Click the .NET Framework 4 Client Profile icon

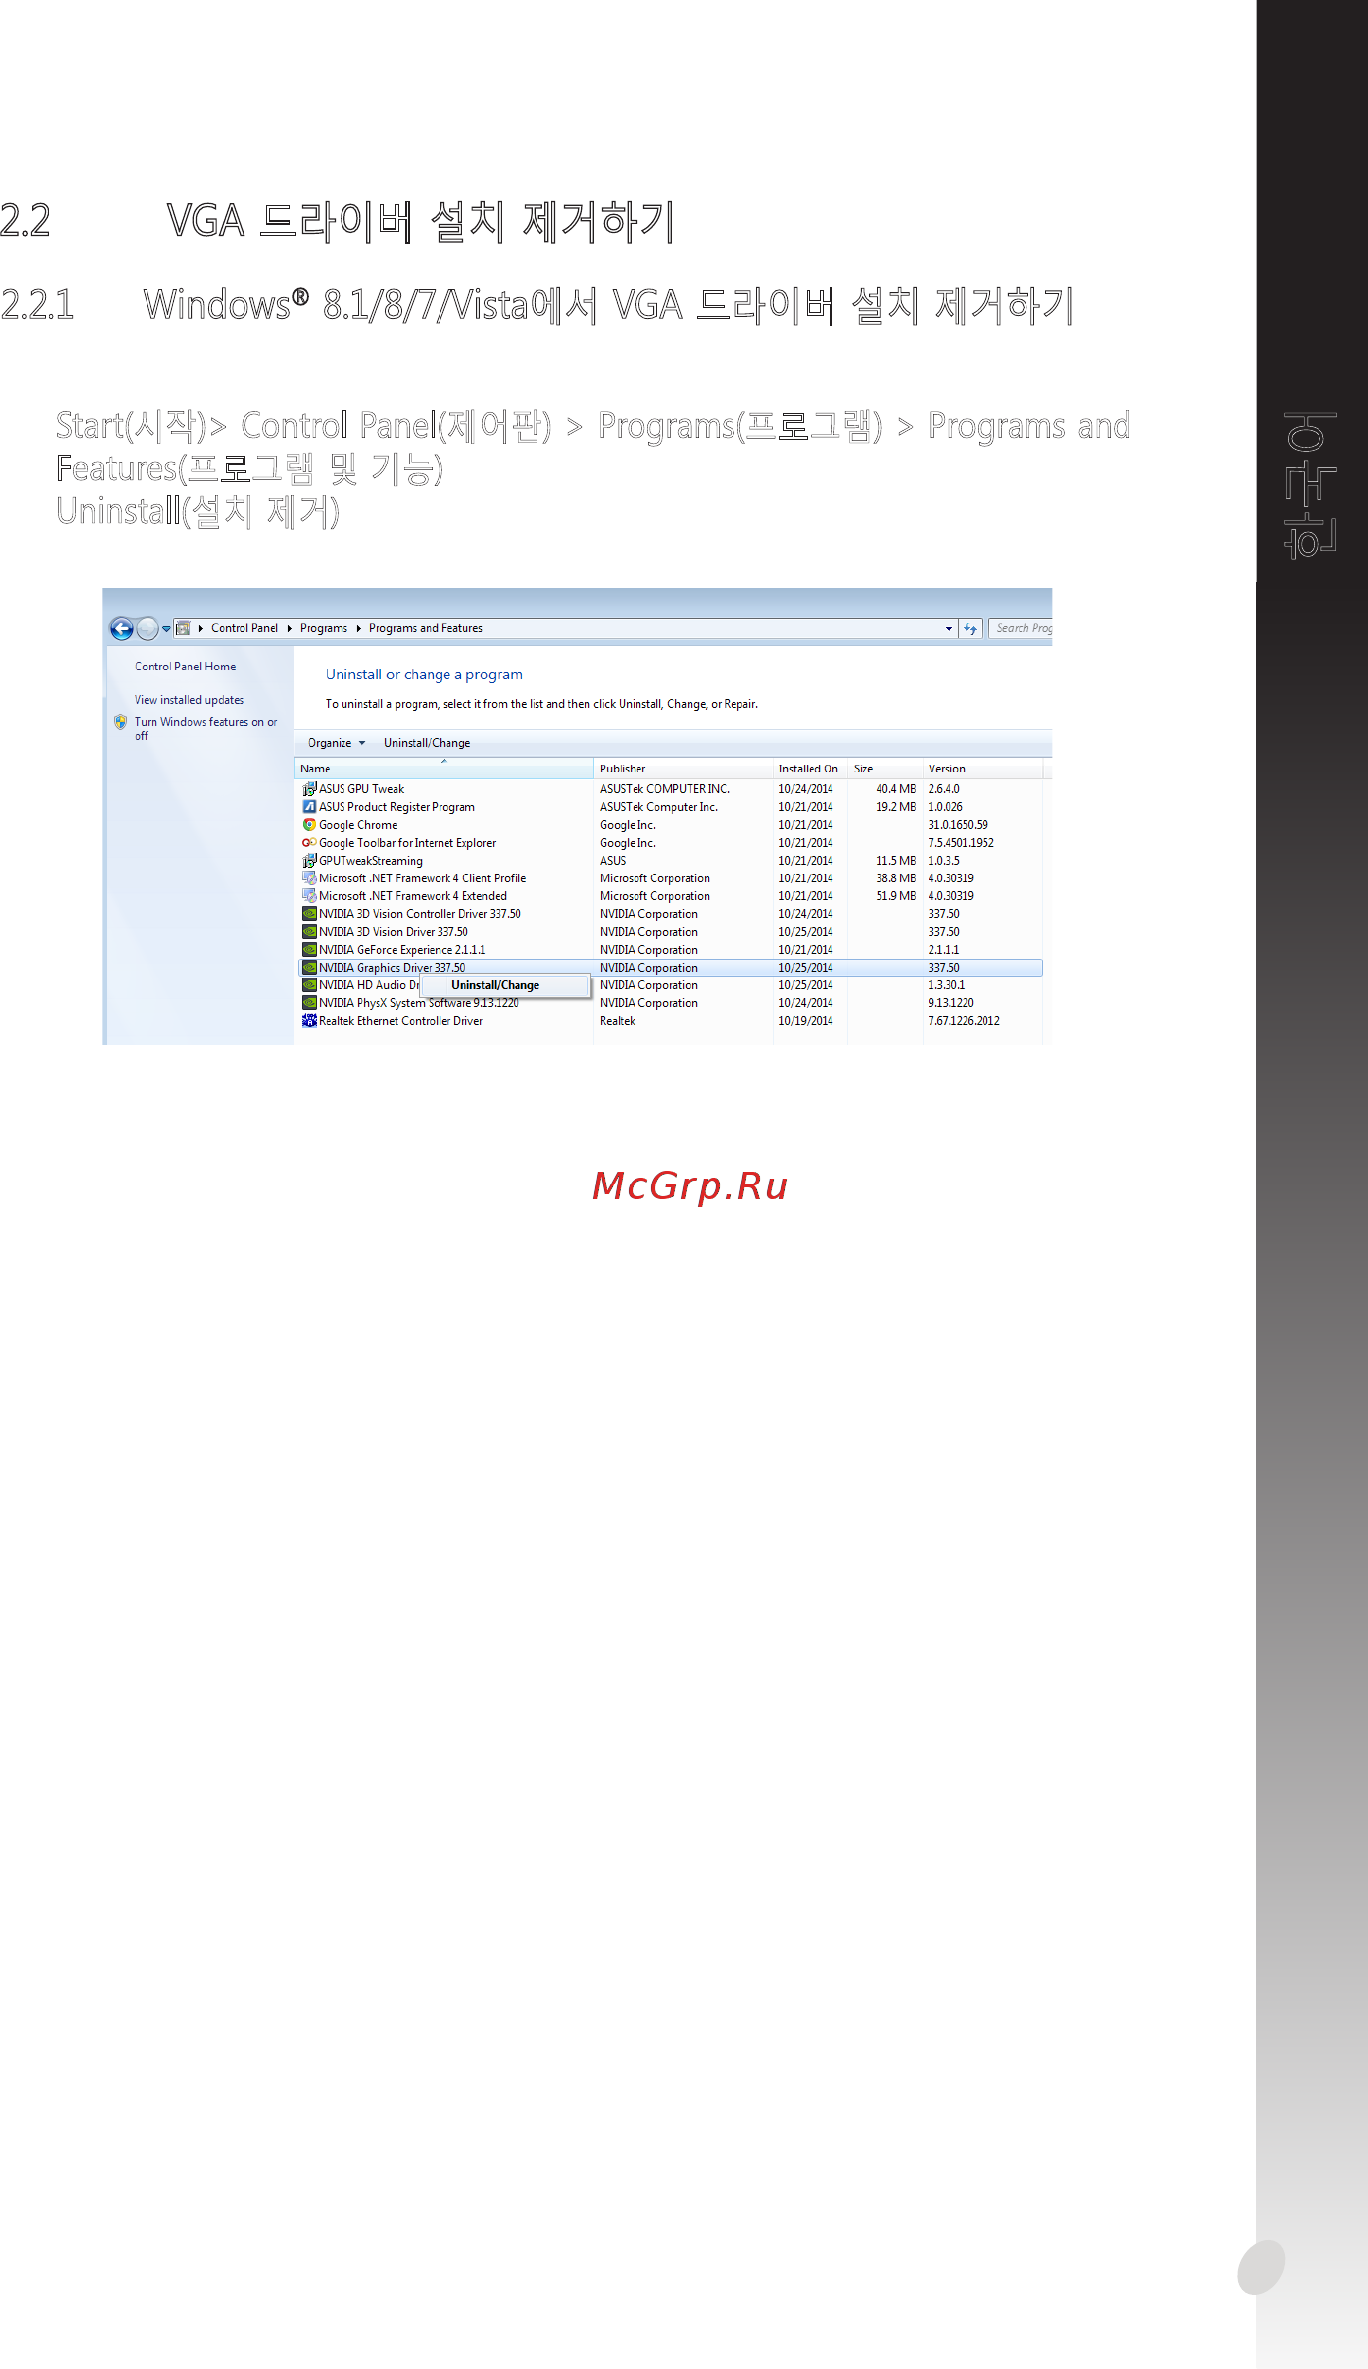pos(309,878)
